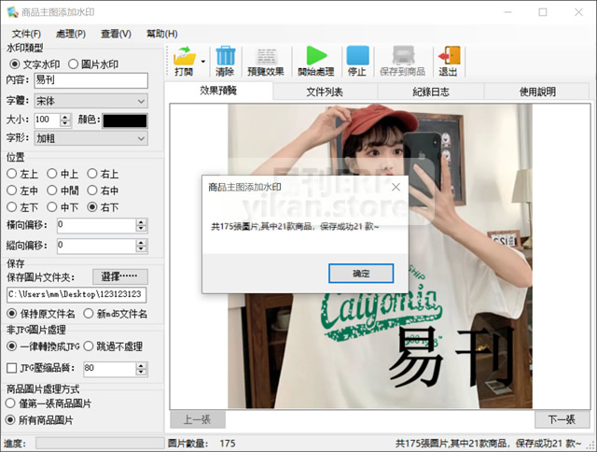Click the 清除 trash bin icon
Screen dimensions: 597x452
click(x=225, y=56)
